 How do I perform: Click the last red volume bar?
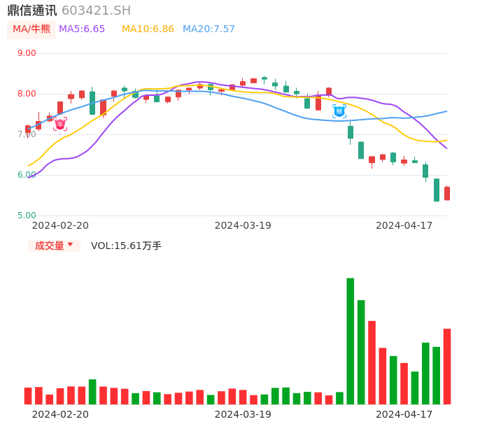(447, 367)
